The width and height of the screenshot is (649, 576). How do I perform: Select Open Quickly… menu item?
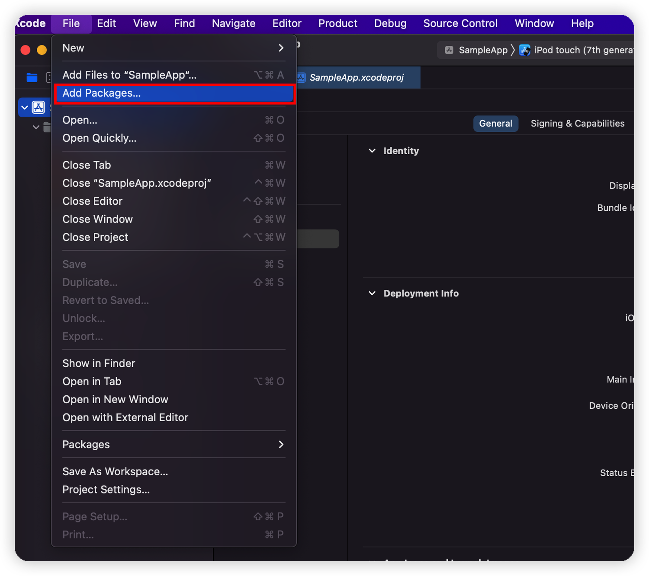174,138
